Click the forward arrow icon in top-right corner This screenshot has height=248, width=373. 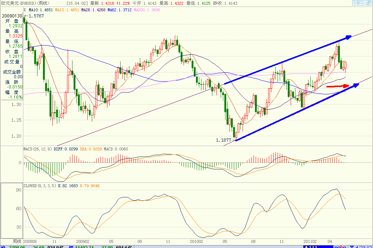tap(361, 3)
